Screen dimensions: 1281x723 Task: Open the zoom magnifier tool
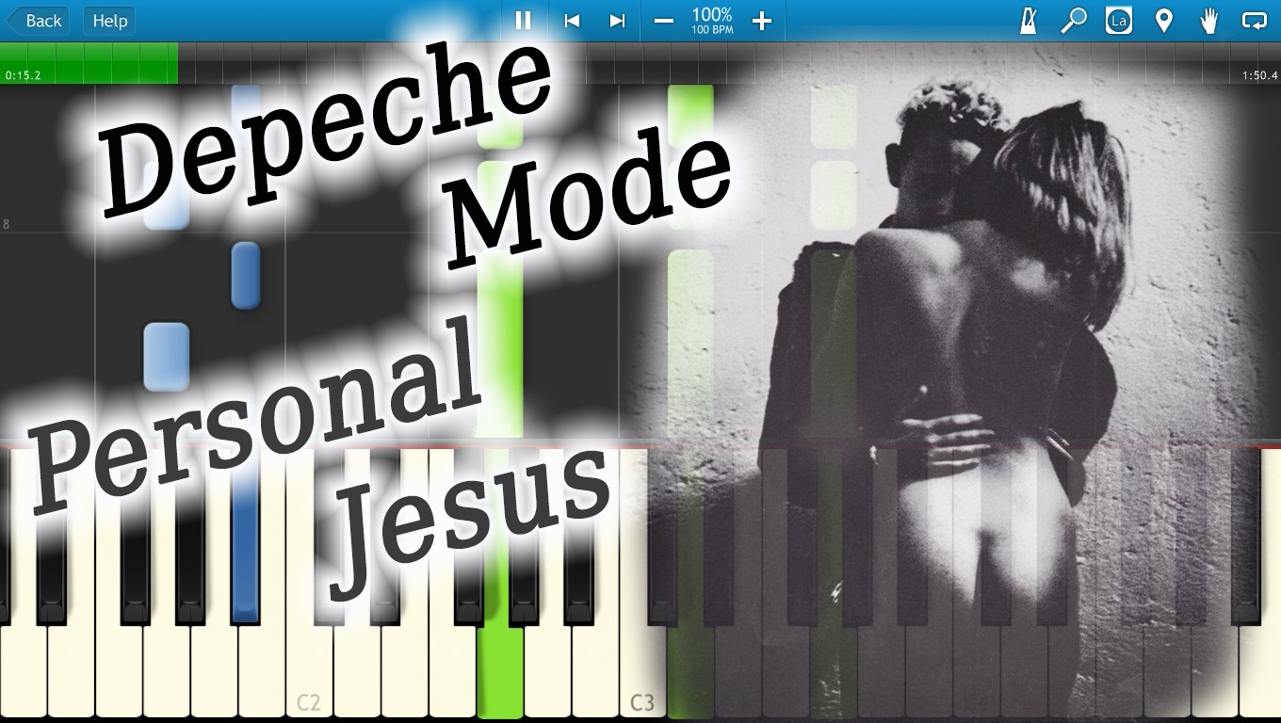pyautogui.click(x=1073, y=21)
